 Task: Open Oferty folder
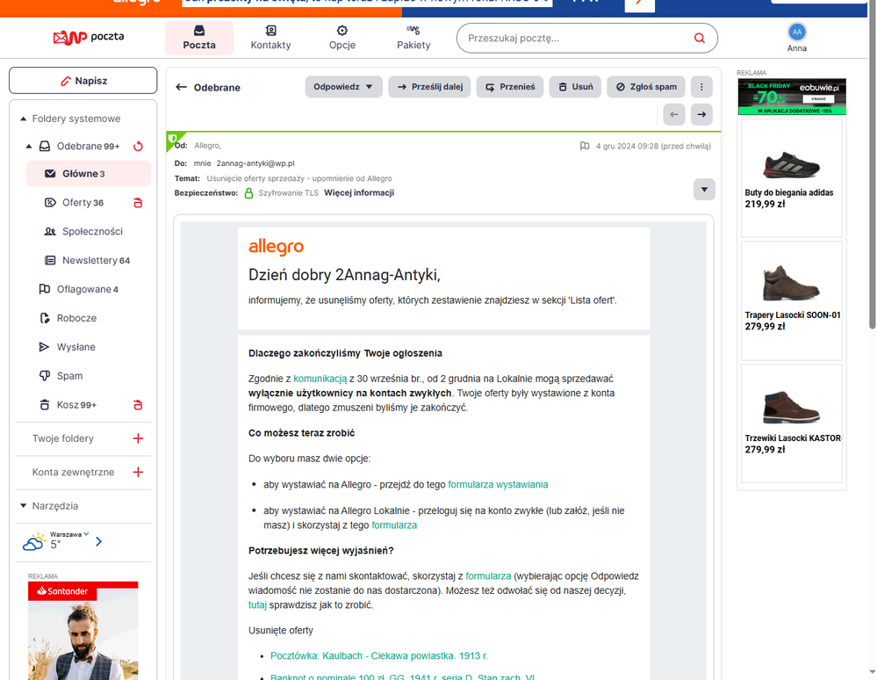[83, 203]
